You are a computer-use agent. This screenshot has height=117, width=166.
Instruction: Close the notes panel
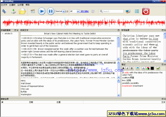point(165,65)
